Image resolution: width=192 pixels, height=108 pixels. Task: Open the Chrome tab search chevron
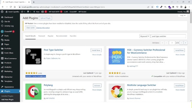pos(172,2)
